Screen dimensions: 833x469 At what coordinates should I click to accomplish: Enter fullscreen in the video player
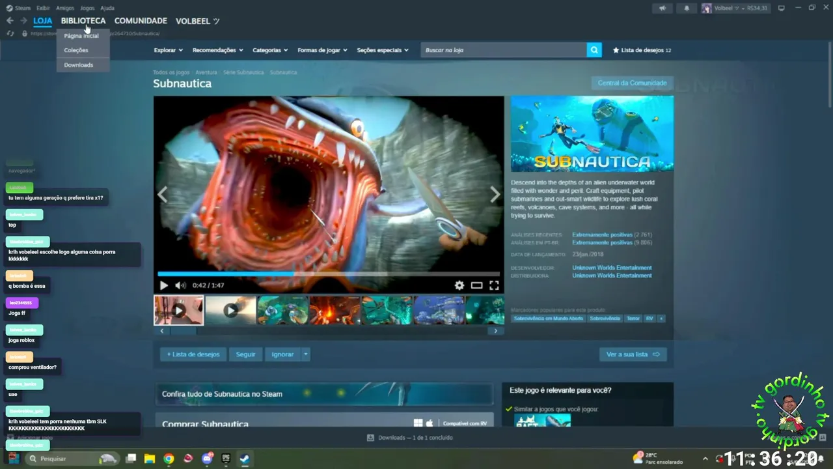click(494, 285)
